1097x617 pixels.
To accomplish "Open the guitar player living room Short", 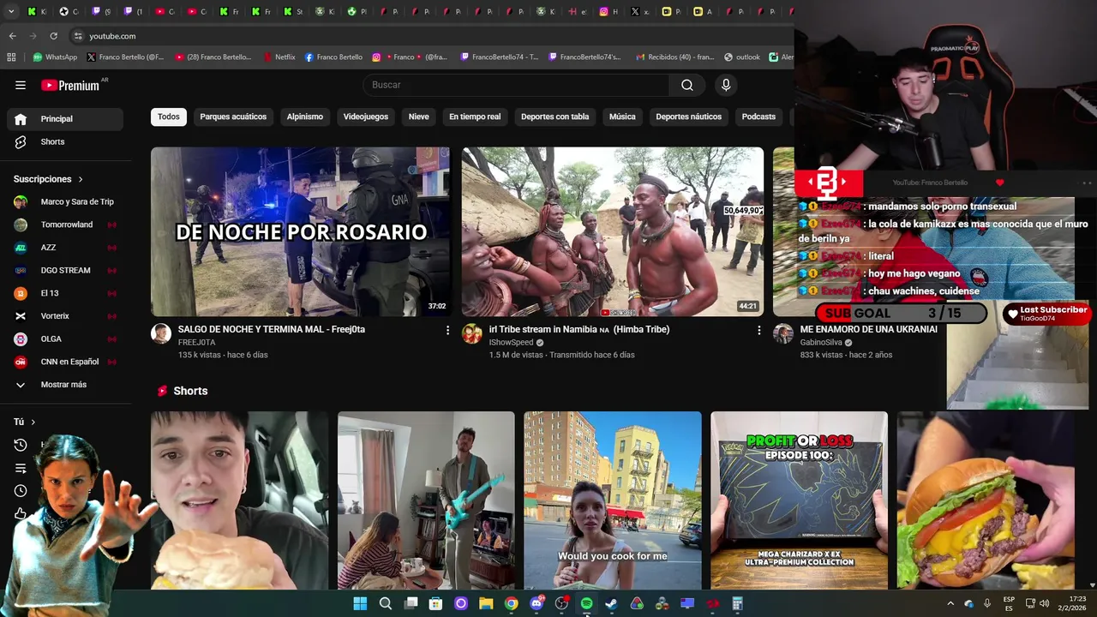I will 426,500.
